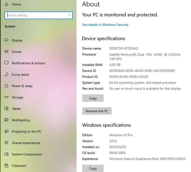Go to Sound settings label
Screen dimensions: 191x172
click(17, 52)
